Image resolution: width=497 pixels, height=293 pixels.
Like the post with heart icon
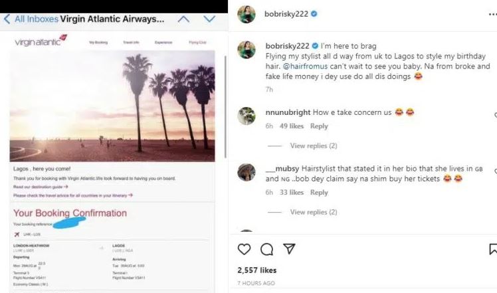tap(245, 249)
